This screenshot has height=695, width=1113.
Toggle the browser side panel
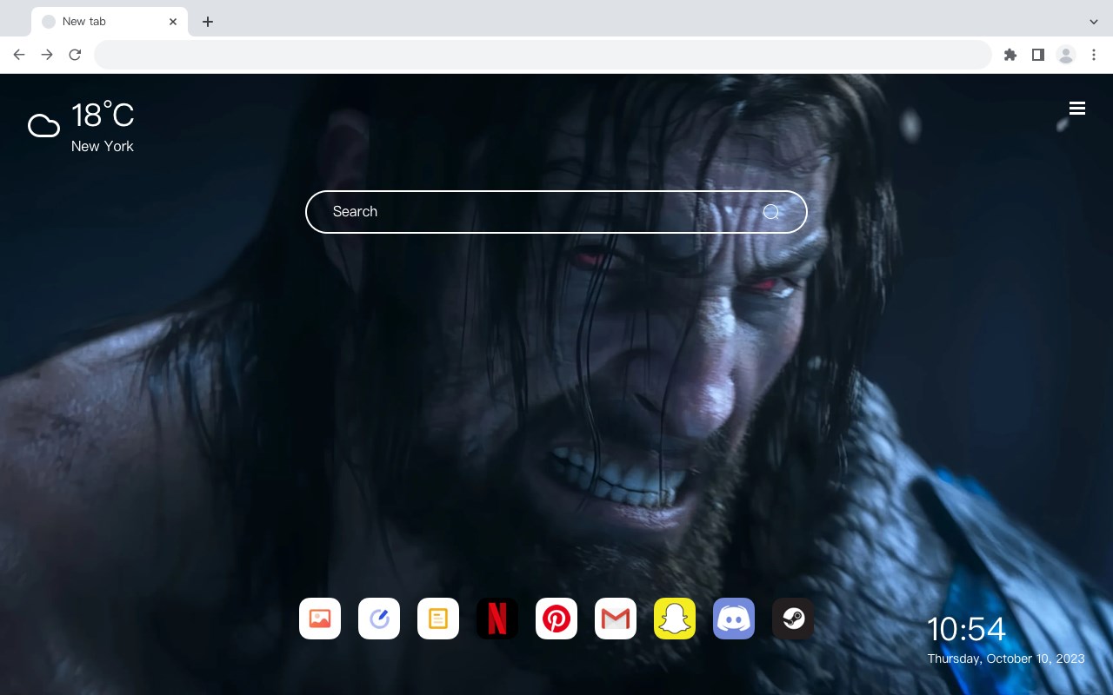[x=1037, y=55]
